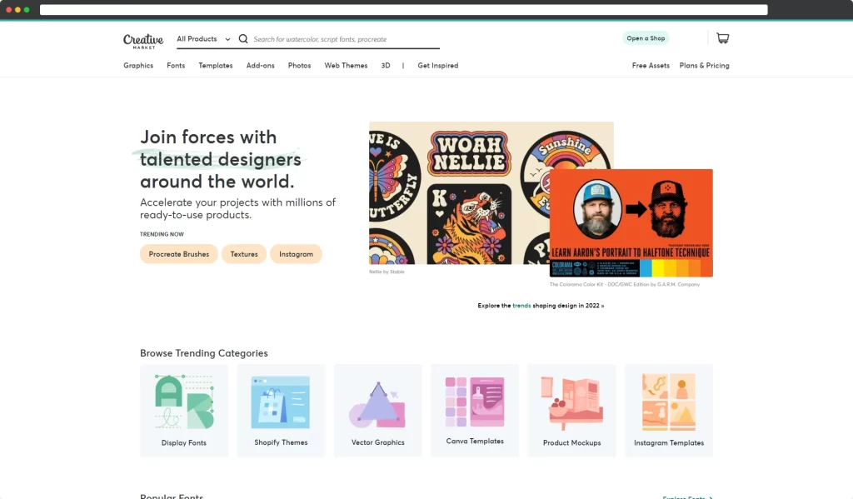Click the yellow minimize window dot
This screenshot has height=499, width=853.
click(17, 10)
